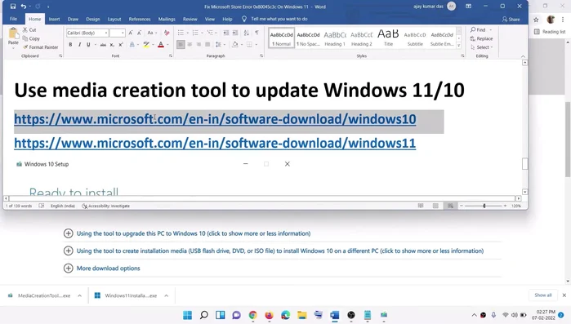Click the Numbering list icon
The image size is (571, 324).
[x=195, y=33]
